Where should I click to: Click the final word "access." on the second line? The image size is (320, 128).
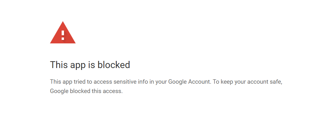[x=114, y=91]
